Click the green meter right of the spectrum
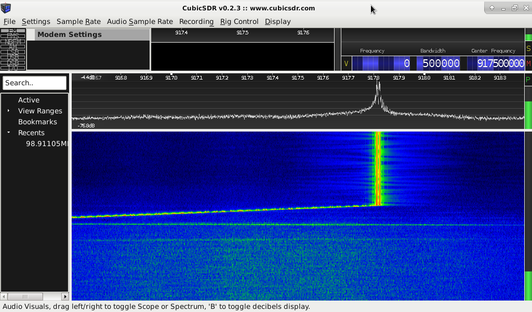 (x=528, y=108)
